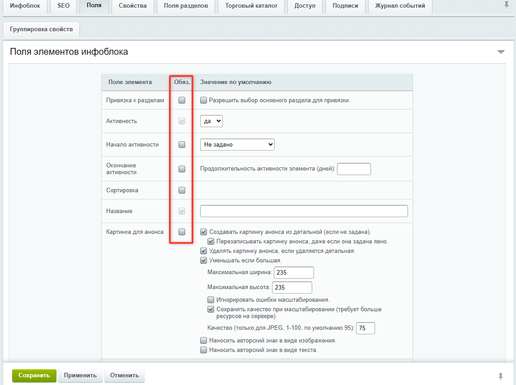Viewport: 516px width, 385px height.
Task: Uncheck Удалять картинку анонса
Action: tap(204, 251)
